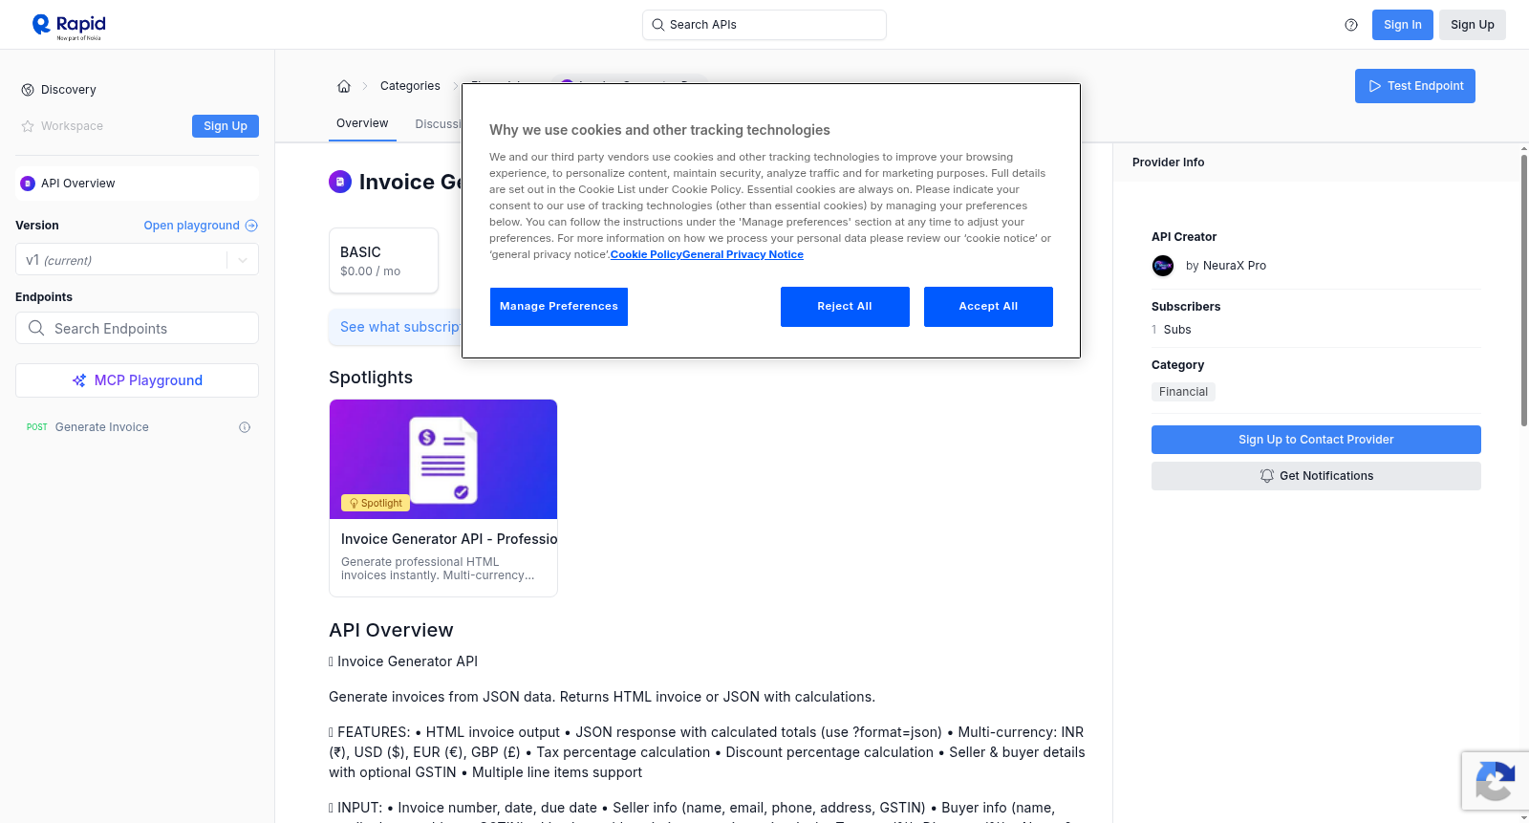Click the sidebar Sign Up button
Image resolution: width=1529 pixels, height=823 pixels.
tap(226, 126)
